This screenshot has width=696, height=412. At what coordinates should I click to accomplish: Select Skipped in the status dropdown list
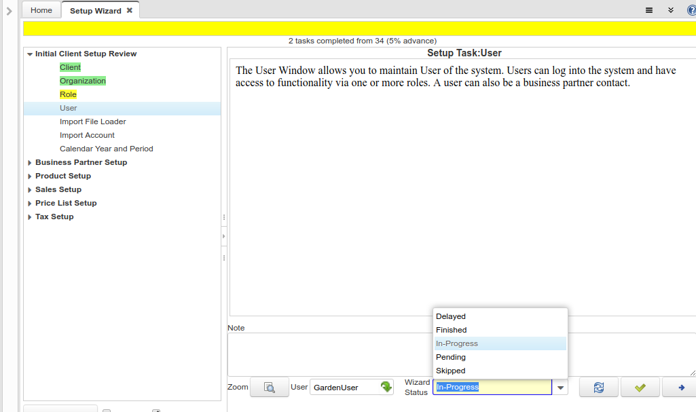451,371
